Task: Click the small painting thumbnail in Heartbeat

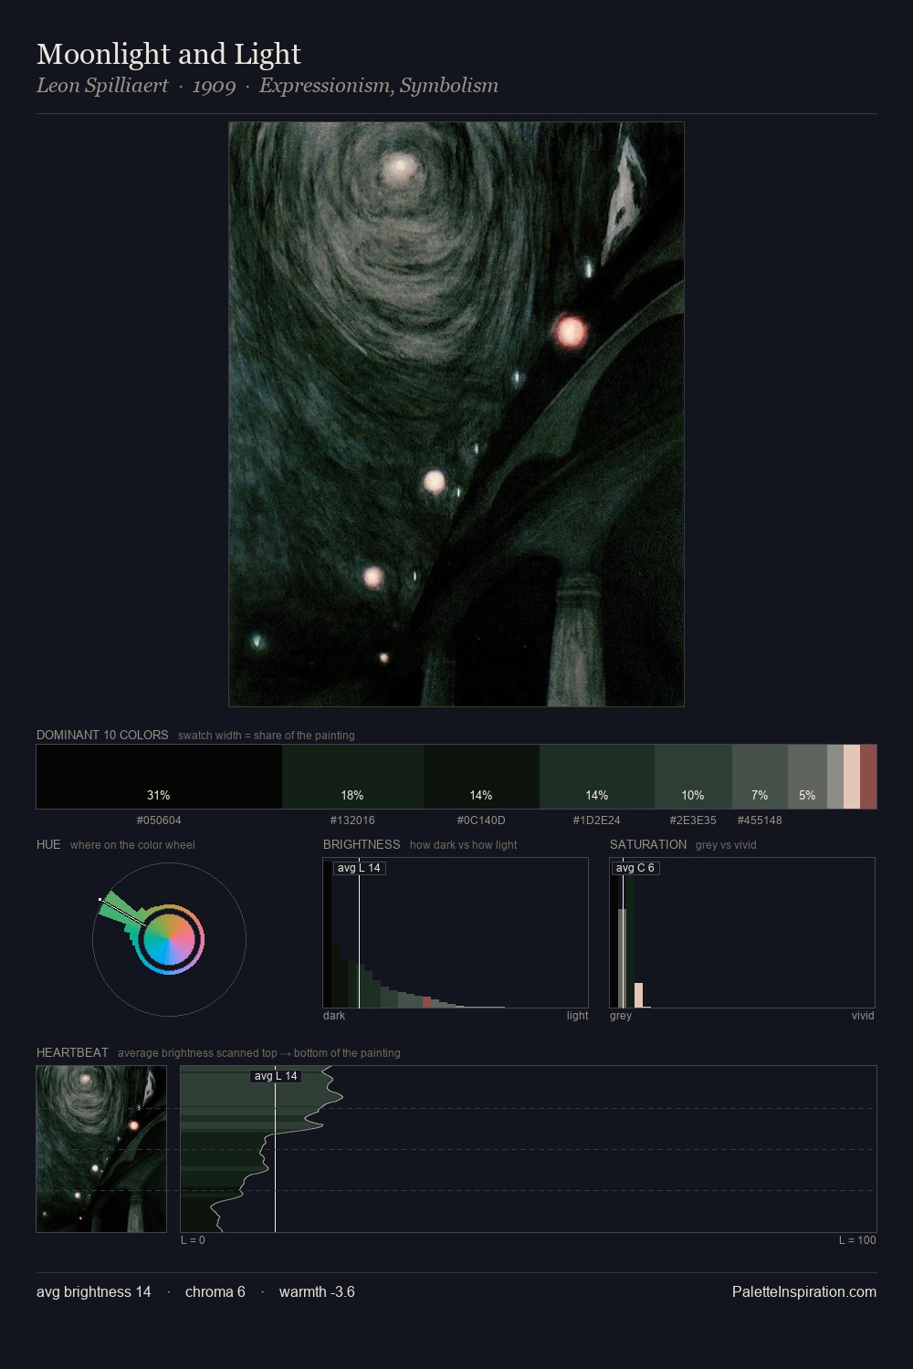Action: (x=101, y=1149)
